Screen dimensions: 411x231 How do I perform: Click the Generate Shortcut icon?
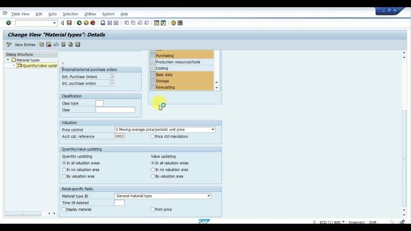(x=163, y=23)
